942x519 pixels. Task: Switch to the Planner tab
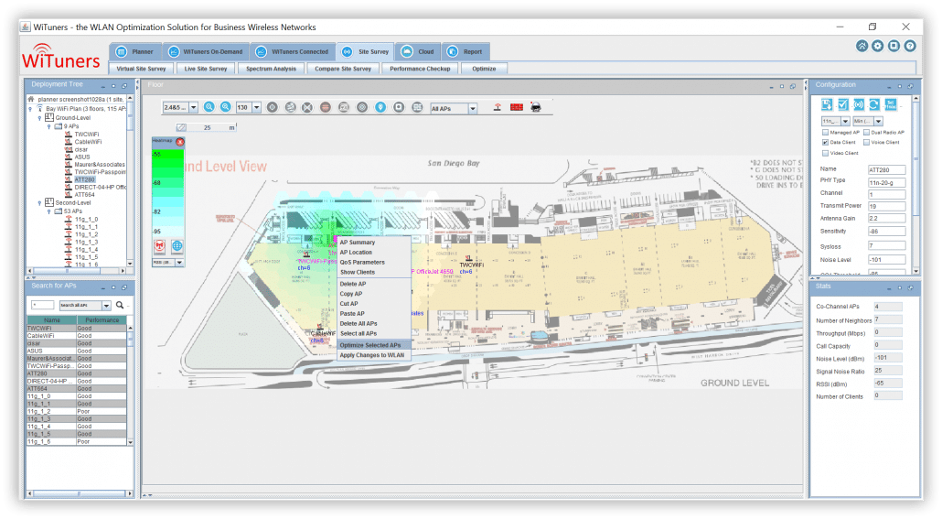[x=135, y=52]
